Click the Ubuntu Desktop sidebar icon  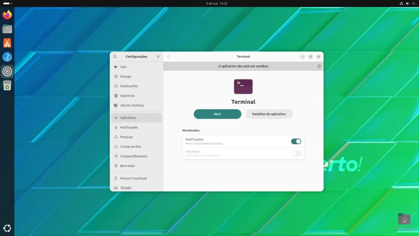tap(116, 105)
